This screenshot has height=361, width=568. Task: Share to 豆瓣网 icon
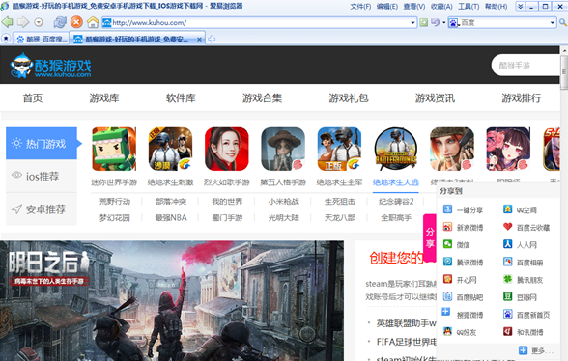pyautogui.click(x=507, y=297)
